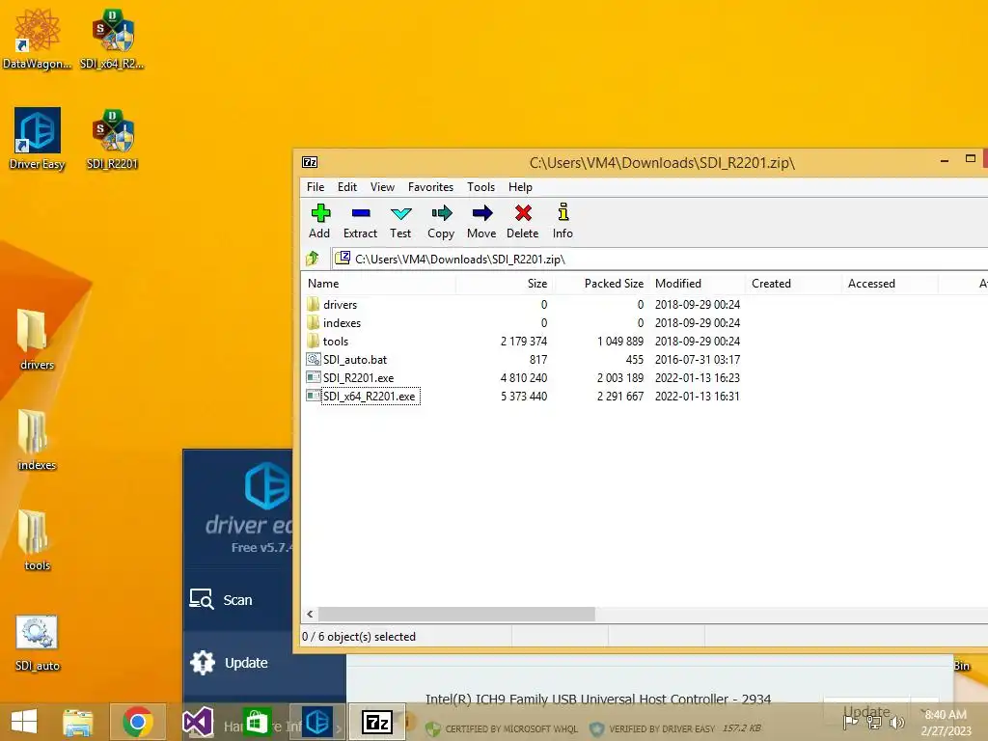Open the Windows Start button
988x741 pixels.
[x=24, y=722]
